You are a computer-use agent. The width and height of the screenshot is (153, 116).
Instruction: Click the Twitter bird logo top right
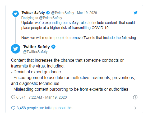coord(135,13)
